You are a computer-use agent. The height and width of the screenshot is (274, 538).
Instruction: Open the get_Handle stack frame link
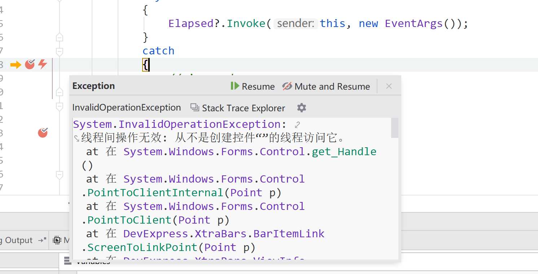(x=344, y=152)
